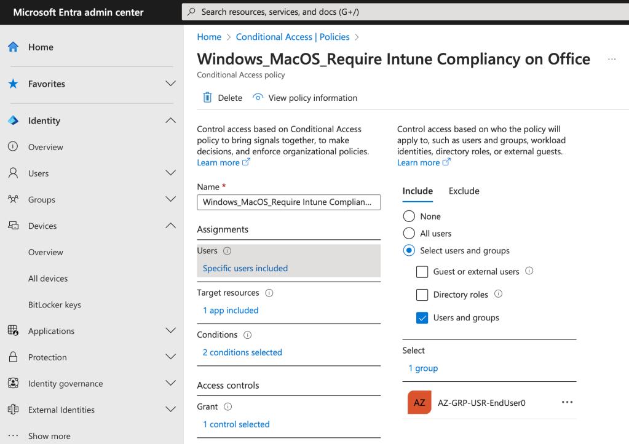Click the '1 control selected' Grant link
The width and height of the screenshot is (629, 444).
pyautogui.click(x=236, y=424)
